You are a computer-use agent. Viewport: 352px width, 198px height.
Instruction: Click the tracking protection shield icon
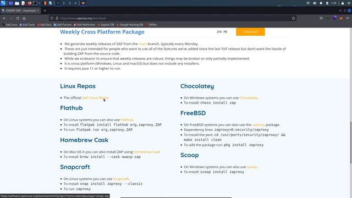(x=52, y=18)
